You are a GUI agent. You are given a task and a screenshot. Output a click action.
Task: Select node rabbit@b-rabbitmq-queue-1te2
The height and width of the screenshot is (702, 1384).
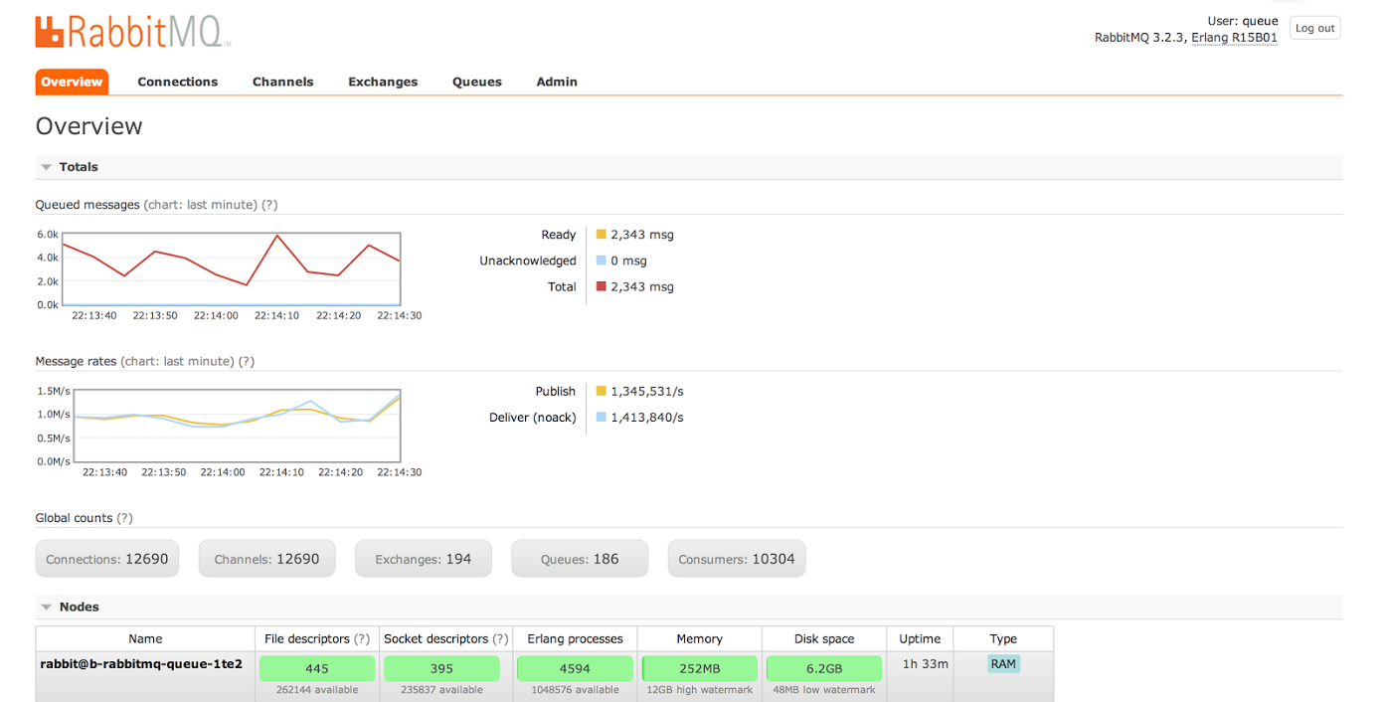pos(144,663)
